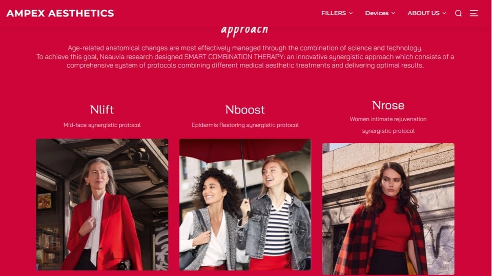
Task: Select the two women under umbrella photo
Action: click(x=245, y=204)
